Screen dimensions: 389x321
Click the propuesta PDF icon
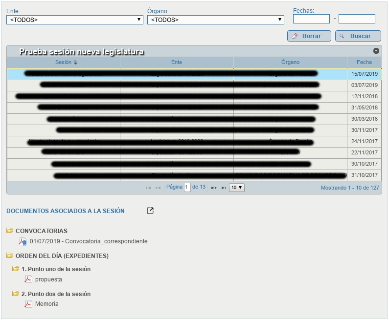[28, 279]
